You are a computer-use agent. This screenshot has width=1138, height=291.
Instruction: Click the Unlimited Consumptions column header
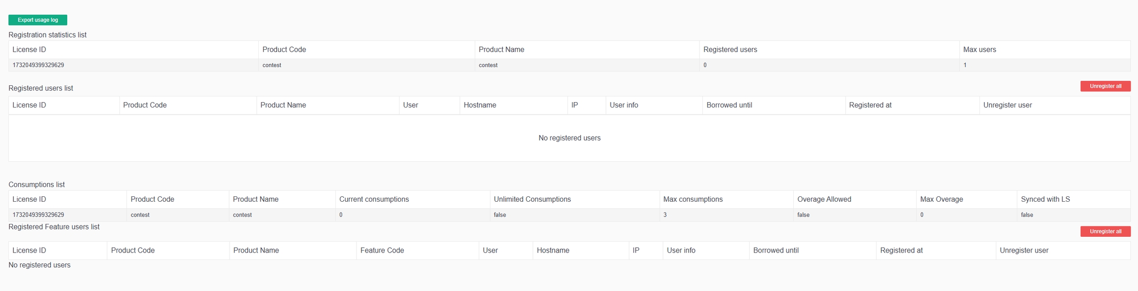[x=532, y=199]
